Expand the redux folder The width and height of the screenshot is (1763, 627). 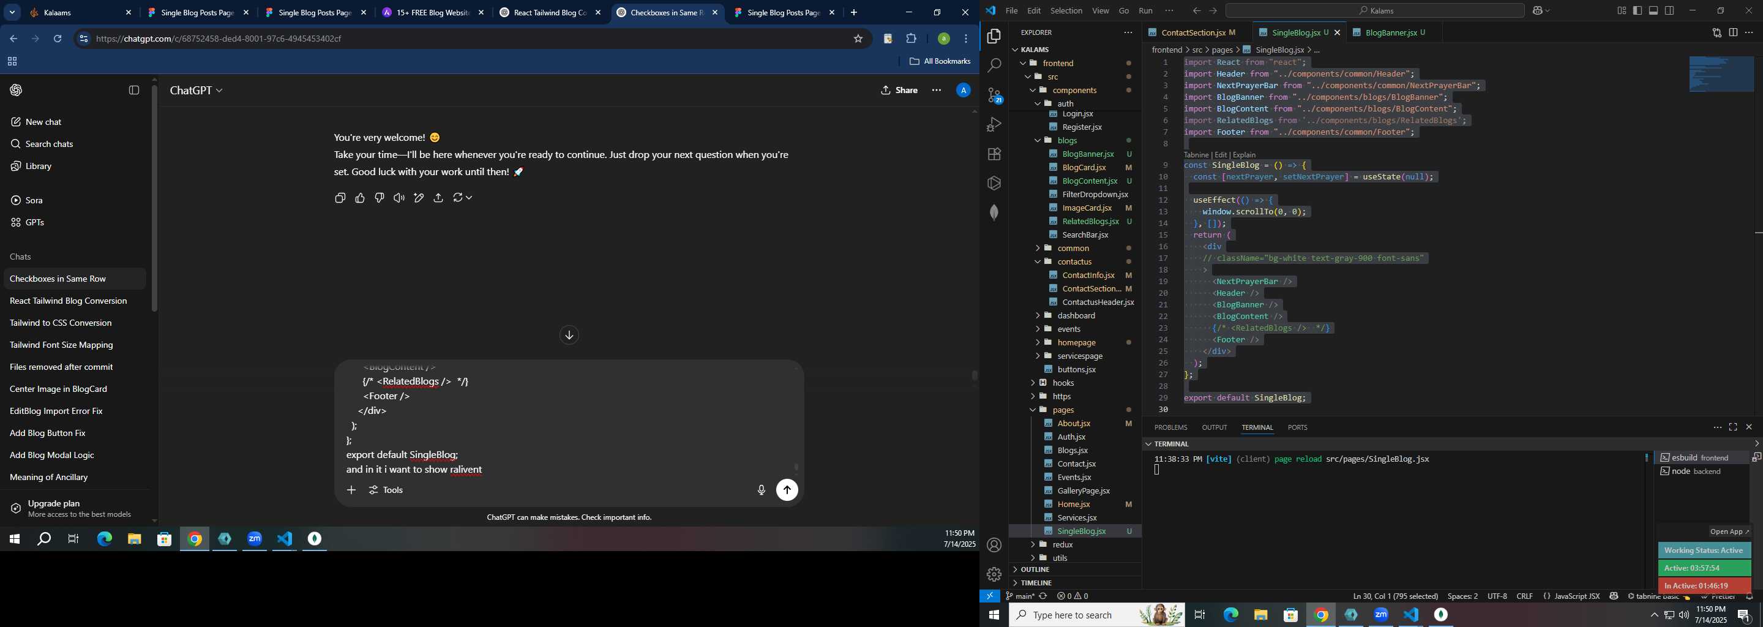click(x=1062, y=545)
